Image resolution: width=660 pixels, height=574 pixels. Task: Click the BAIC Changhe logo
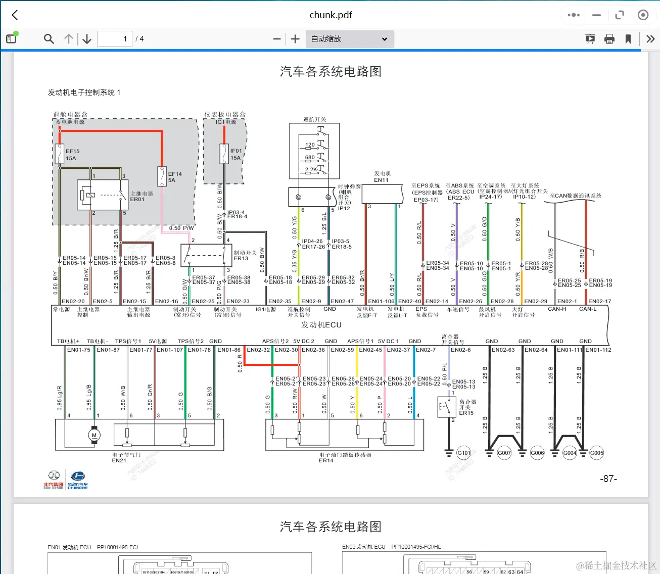pos(66,480)
